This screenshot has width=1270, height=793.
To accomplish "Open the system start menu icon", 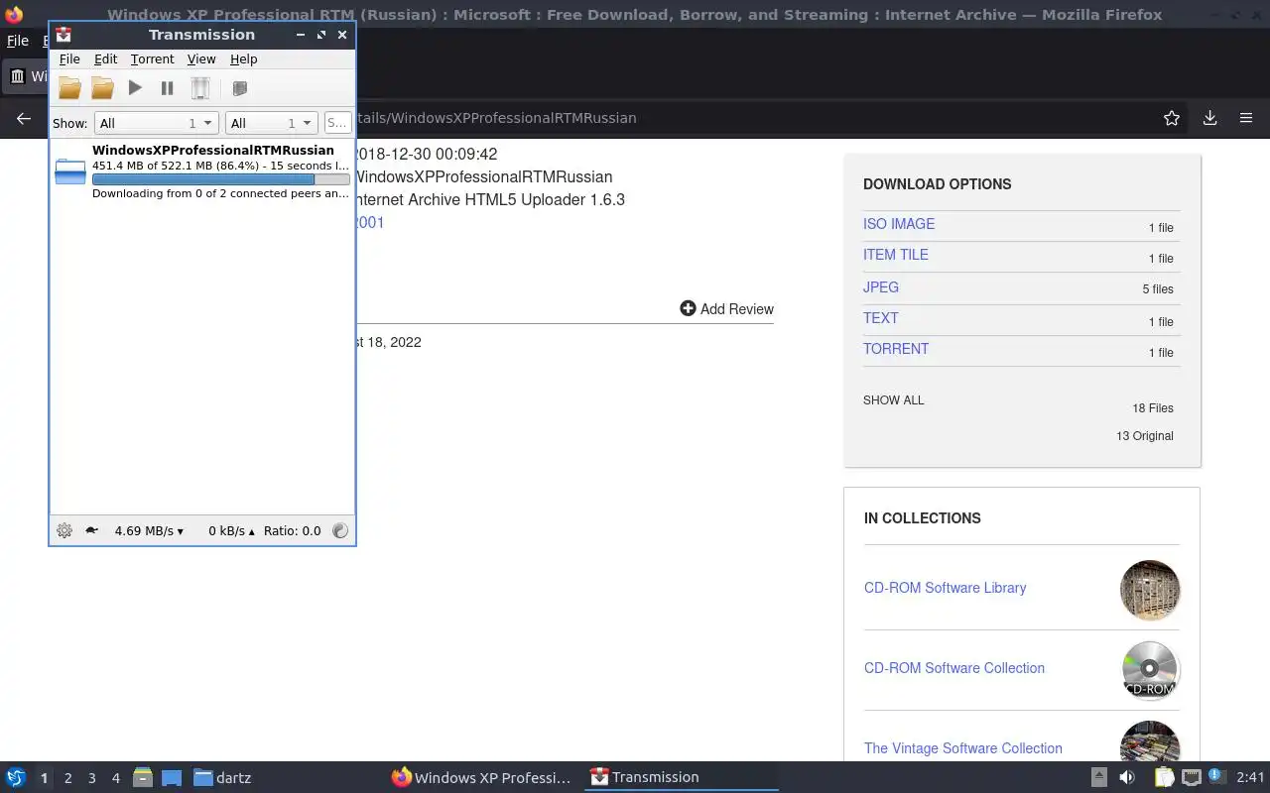I will [16, 777].
